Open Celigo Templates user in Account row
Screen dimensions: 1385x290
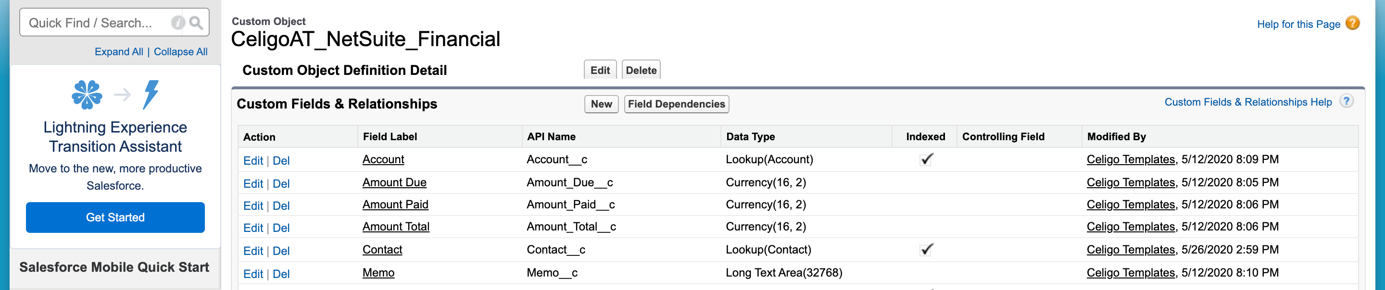[1131, 159]
